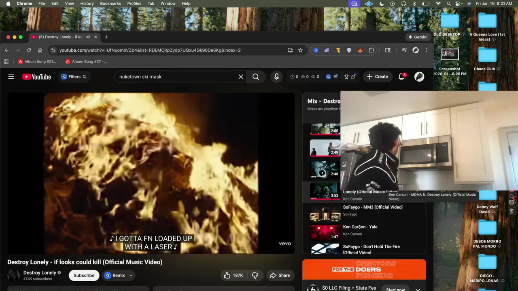518x291 pixels.
Task: Start voice search with the microphone
Action: tap(277, 77)
